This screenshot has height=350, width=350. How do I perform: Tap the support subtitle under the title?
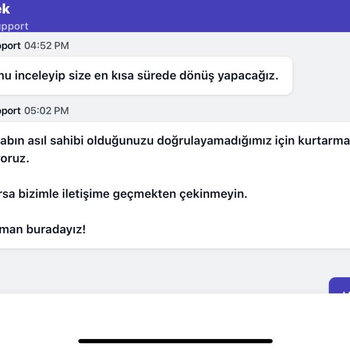(x=14, y=26)
